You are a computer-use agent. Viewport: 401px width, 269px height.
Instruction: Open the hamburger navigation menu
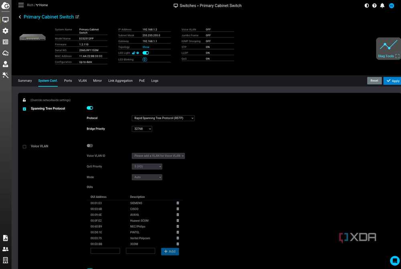(x=21, y=5)
